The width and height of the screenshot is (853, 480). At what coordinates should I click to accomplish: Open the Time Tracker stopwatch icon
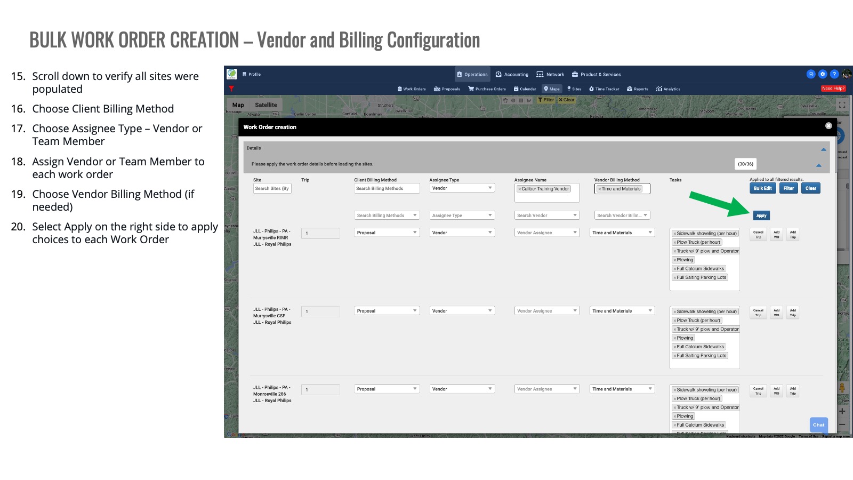click(x=591, y=89)
